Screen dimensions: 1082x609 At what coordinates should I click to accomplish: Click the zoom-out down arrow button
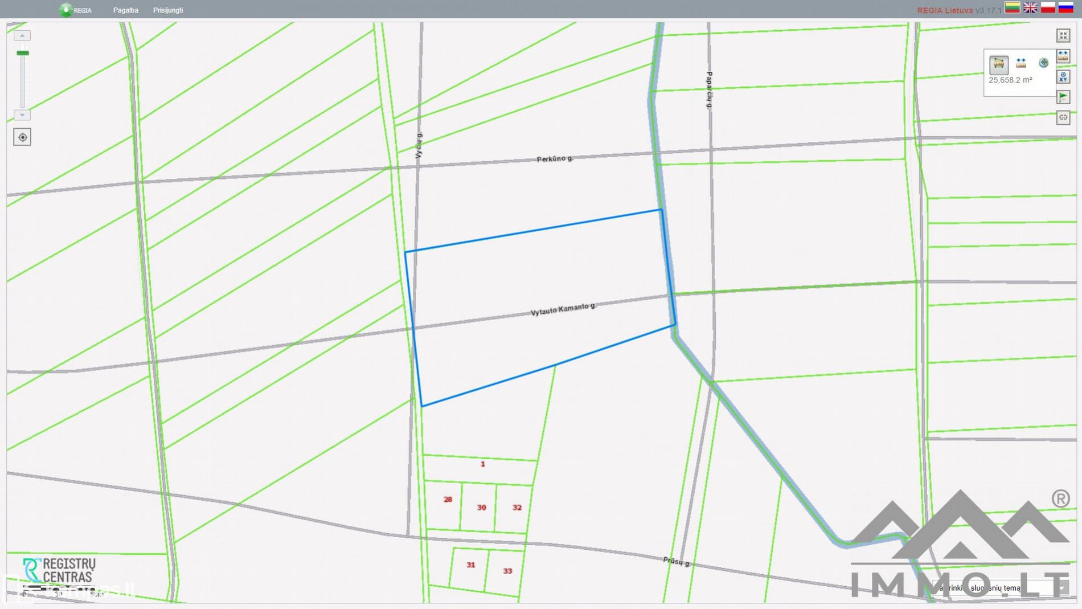22,115
